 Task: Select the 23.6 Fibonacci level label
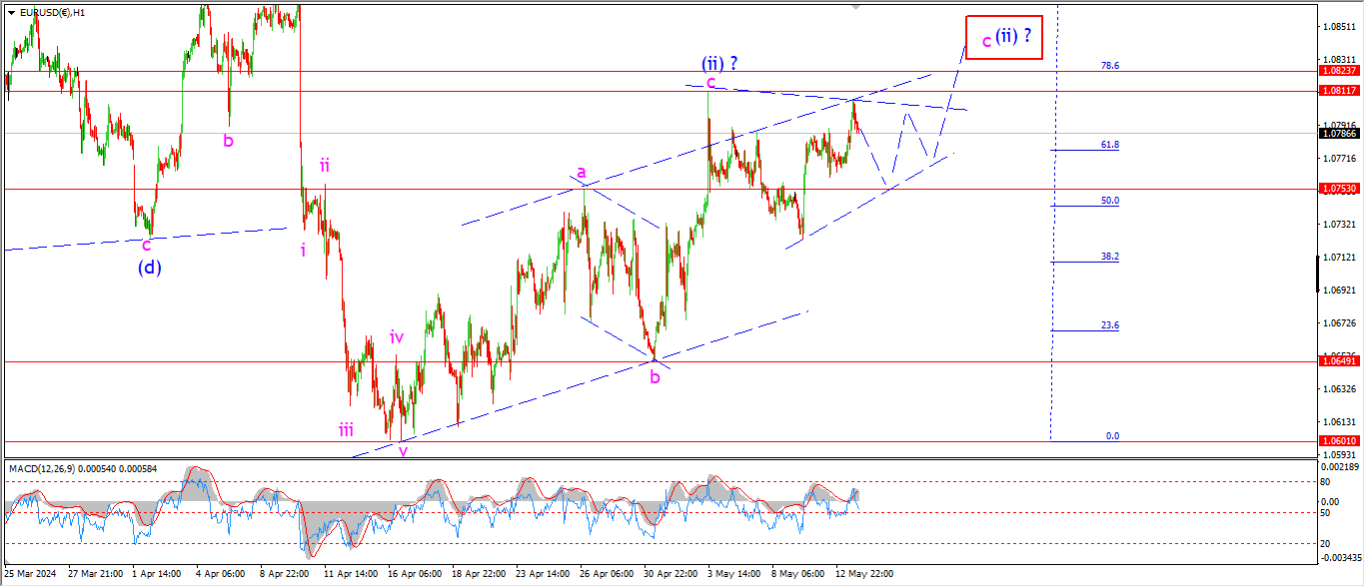tap(1109, 325)
